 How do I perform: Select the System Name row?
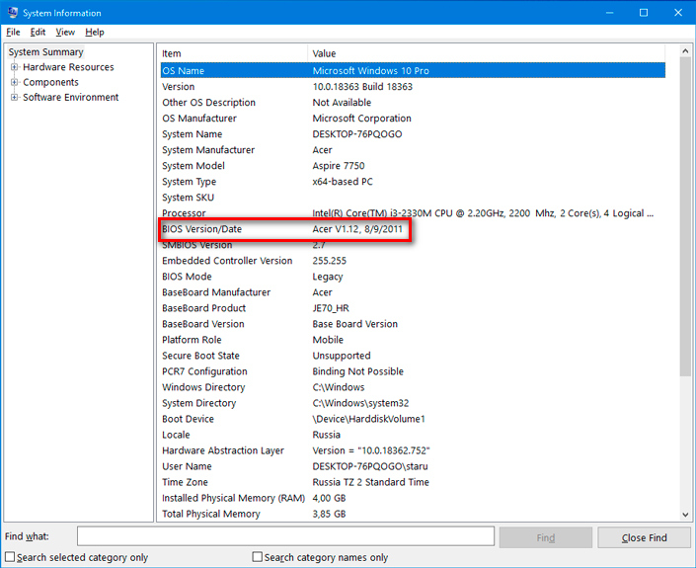[x=413, y=134]
